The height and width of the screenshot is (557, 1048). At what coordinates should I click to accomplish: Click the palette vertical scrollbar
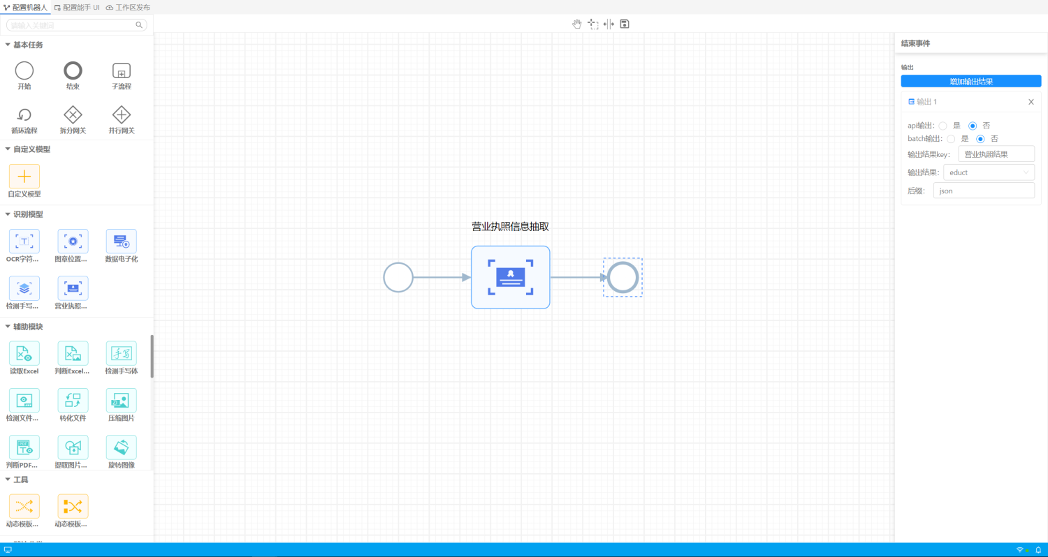[x=152, y=356]
